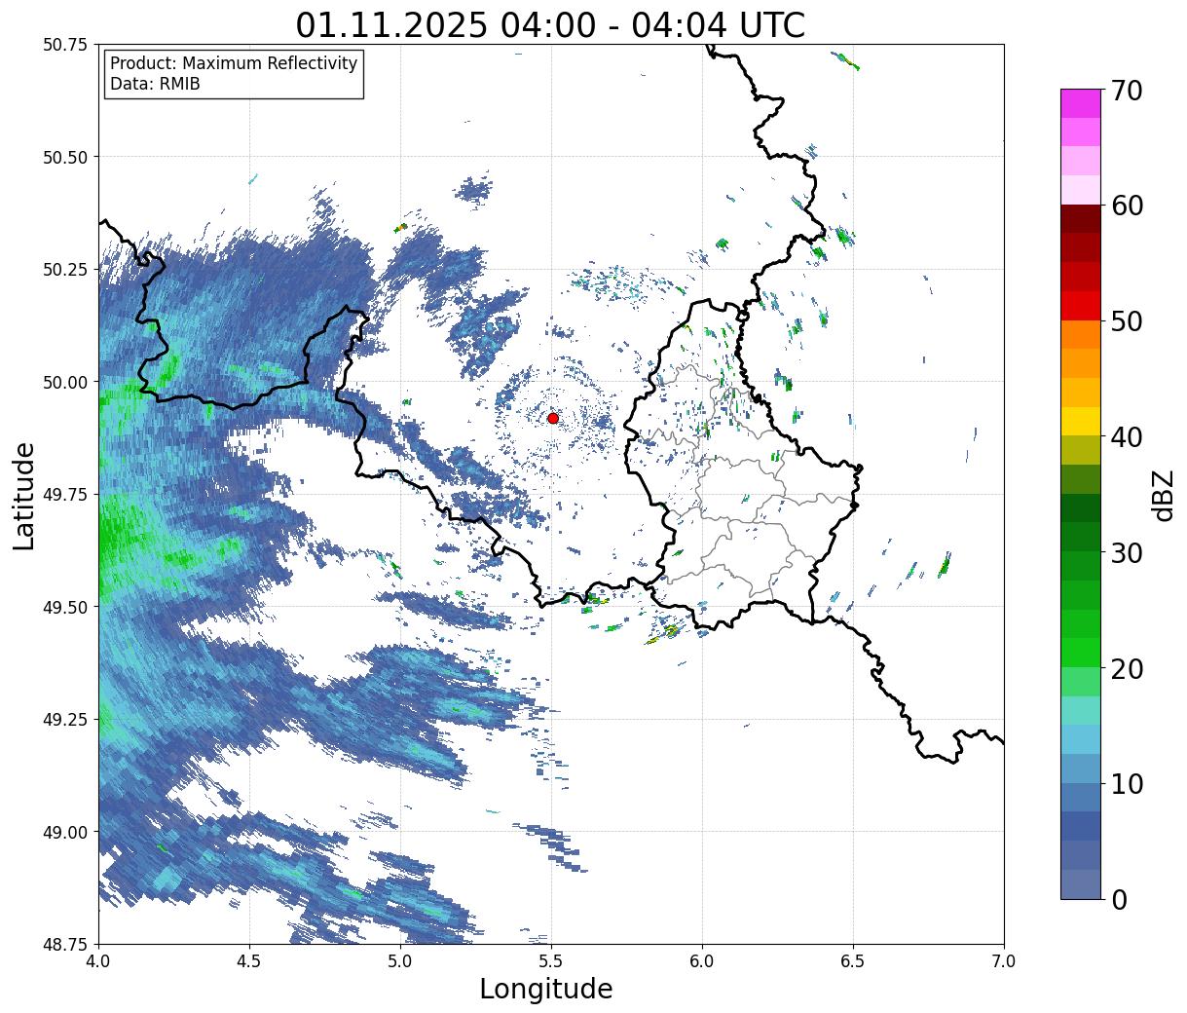Click the magenta 70 dBZ color band
Viewport: 1187px width, 1013px height.
1081,103
